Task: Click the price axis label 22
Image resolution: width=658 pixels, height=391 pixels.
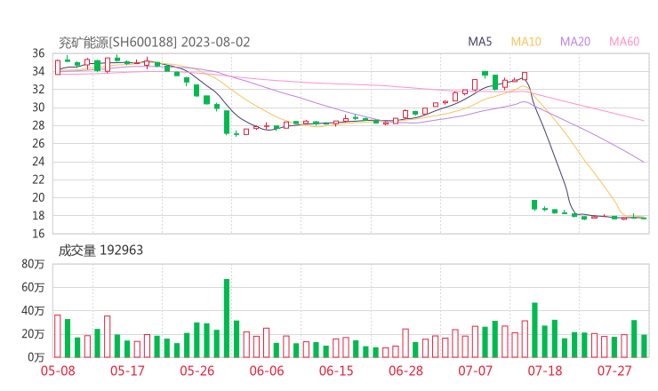Action: 38,180
